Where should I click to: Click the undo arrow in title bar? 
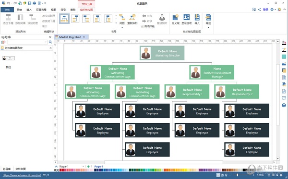8,3
